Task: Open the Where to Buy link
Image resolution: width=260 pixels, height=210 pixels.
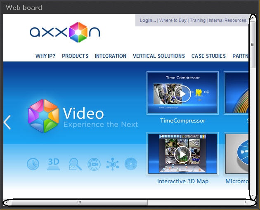Action: [x=173, y=20]
